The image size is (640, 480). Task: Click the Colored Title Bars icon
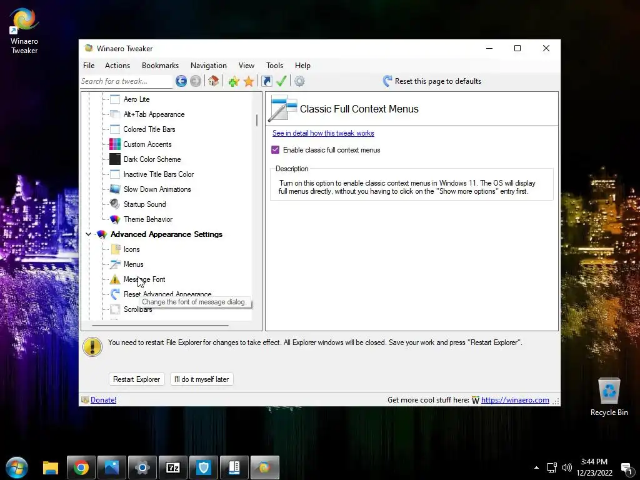click(115, 129)
